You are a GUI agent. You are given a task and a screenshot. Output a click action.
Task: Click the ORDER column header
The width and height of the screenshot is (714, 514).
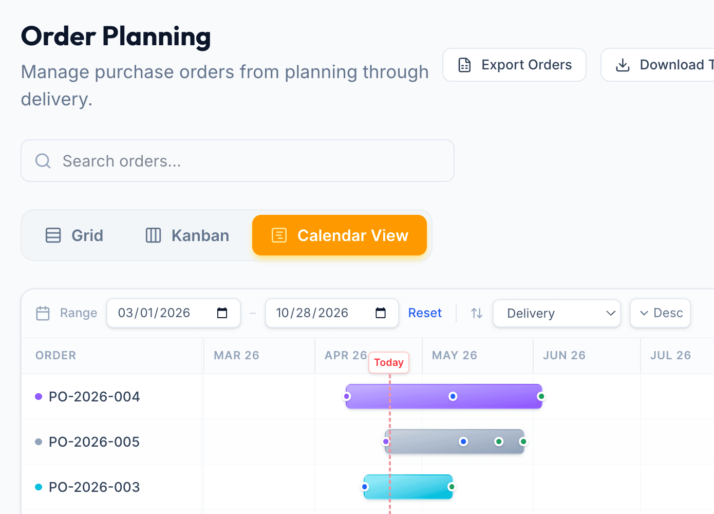[x=55, y=355]
